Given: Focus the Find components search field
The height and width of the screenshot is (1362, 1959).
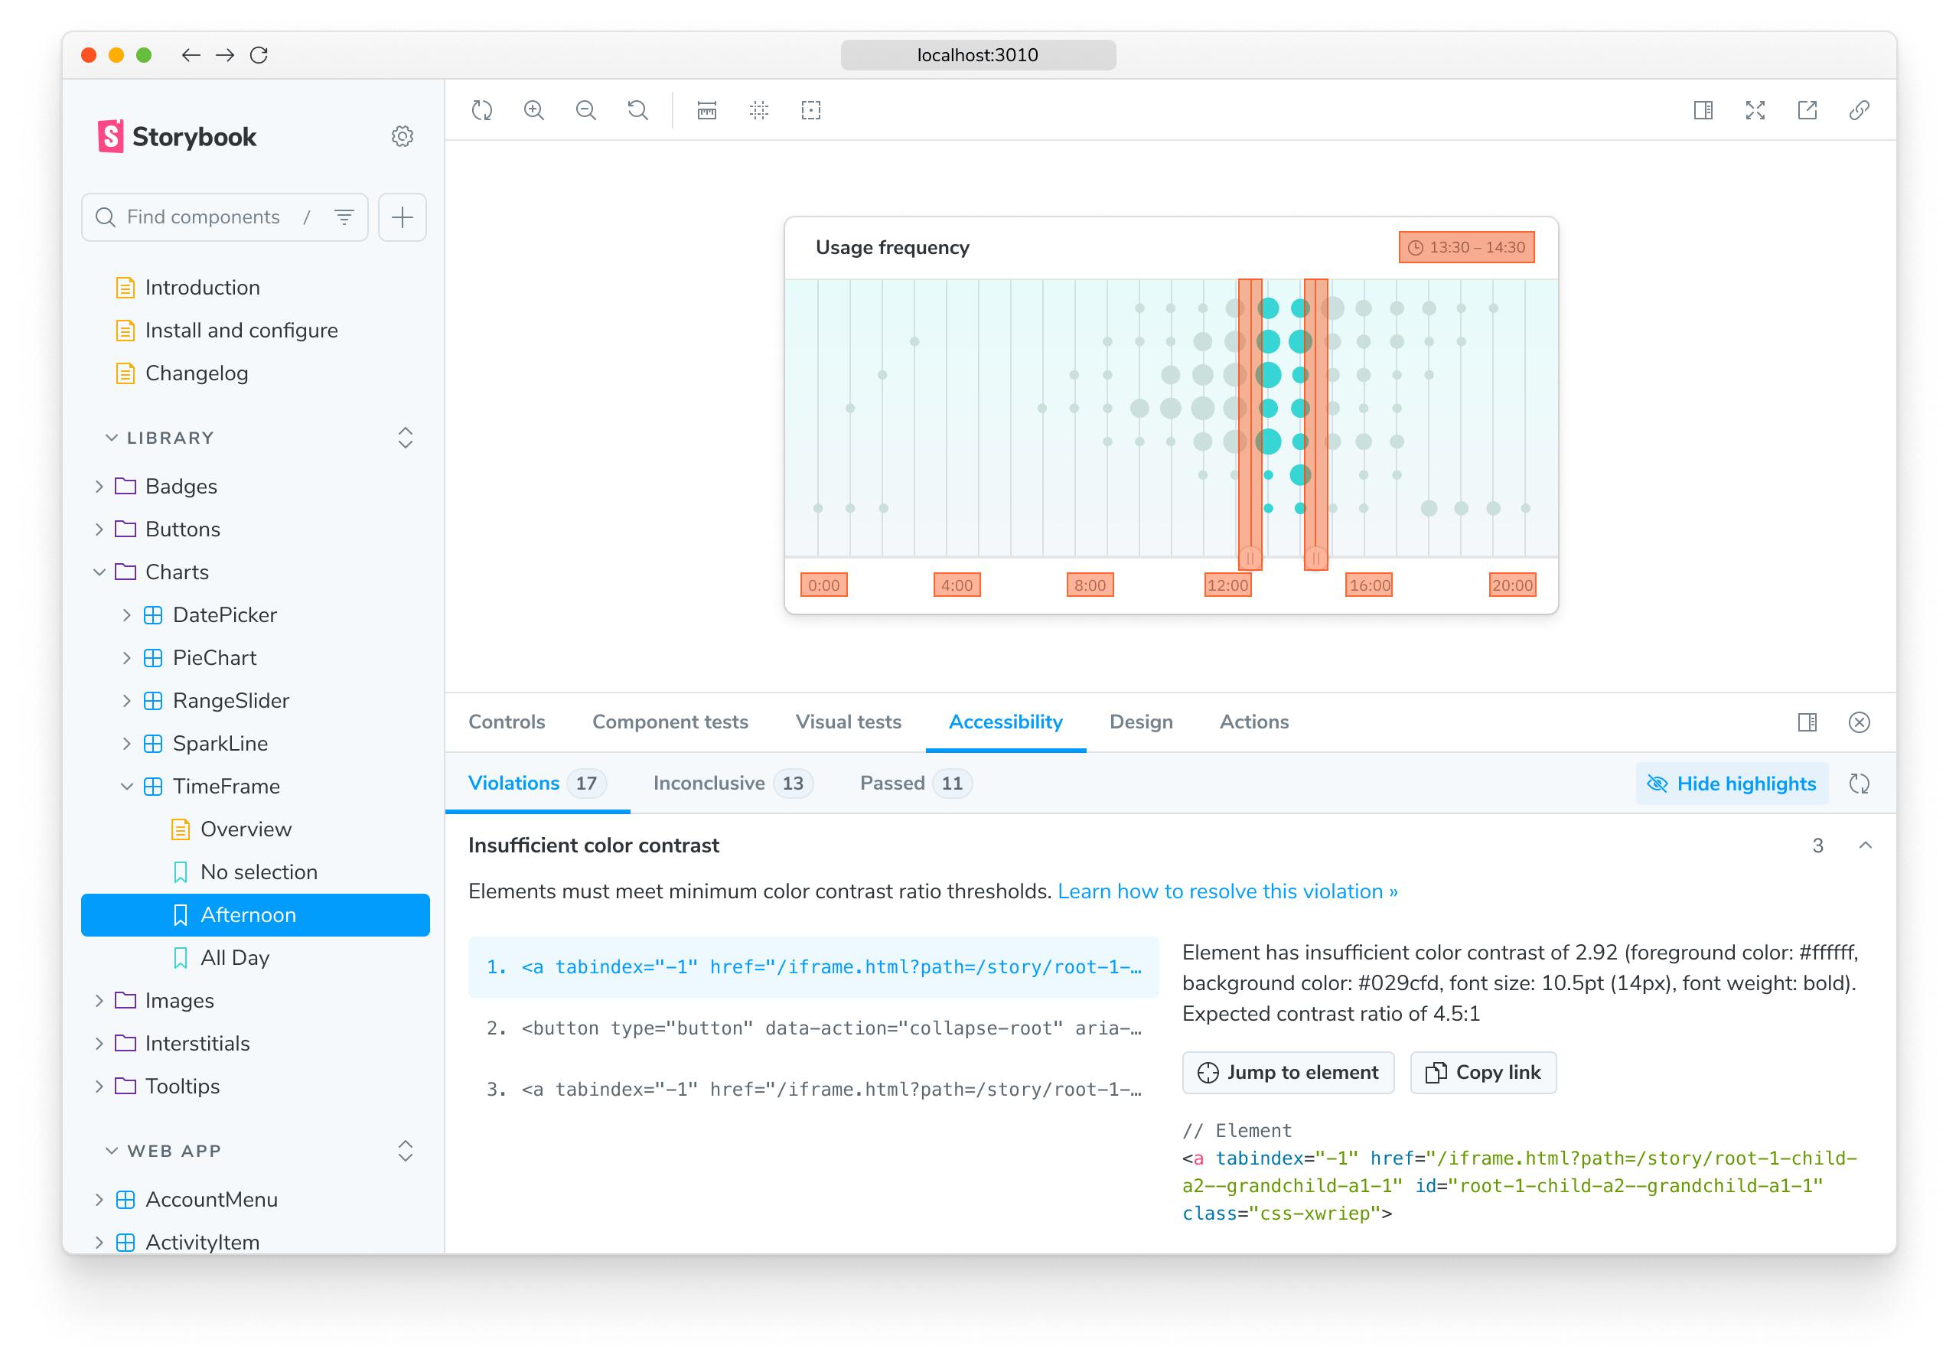Looking at the screenshot, I should tap(214, 217).
